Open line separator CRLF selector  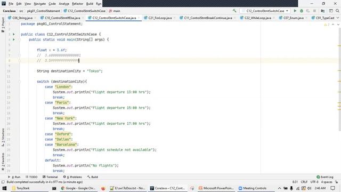[x=304, y=182]
